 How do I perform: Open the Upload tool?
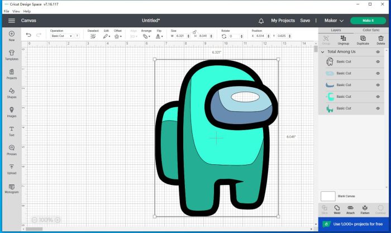click(12, 169)
